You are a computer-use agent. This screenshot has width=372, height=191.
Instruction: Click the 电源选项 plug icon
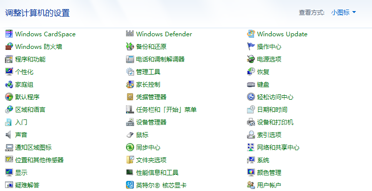point(251,59)
